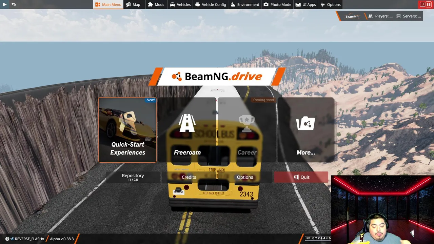Open Options in the top bar
The width and height of the screenshot is (434, 244).
[331, 4]
